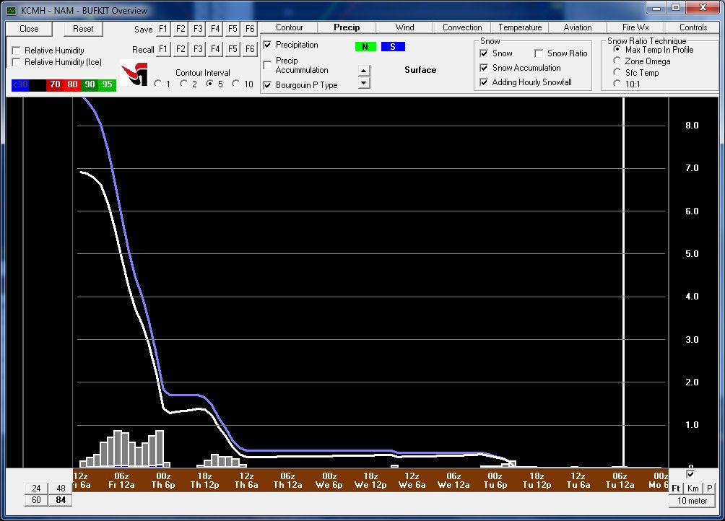
Task: Open the Precip tab
Action: tap(347, 27)
